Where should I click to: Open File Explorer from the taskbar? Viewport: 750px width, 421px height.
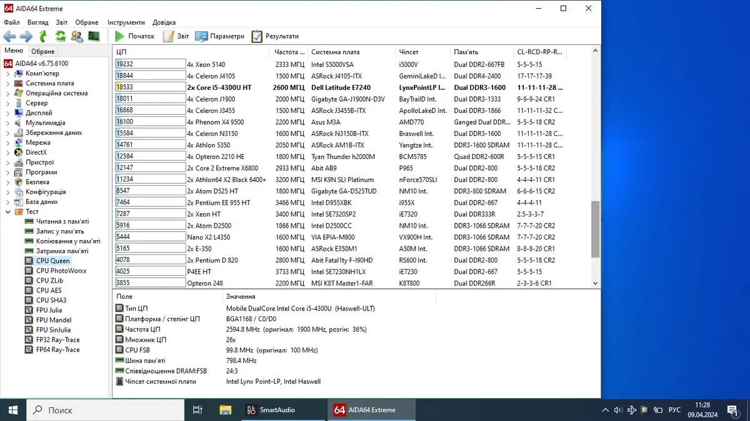226,410
